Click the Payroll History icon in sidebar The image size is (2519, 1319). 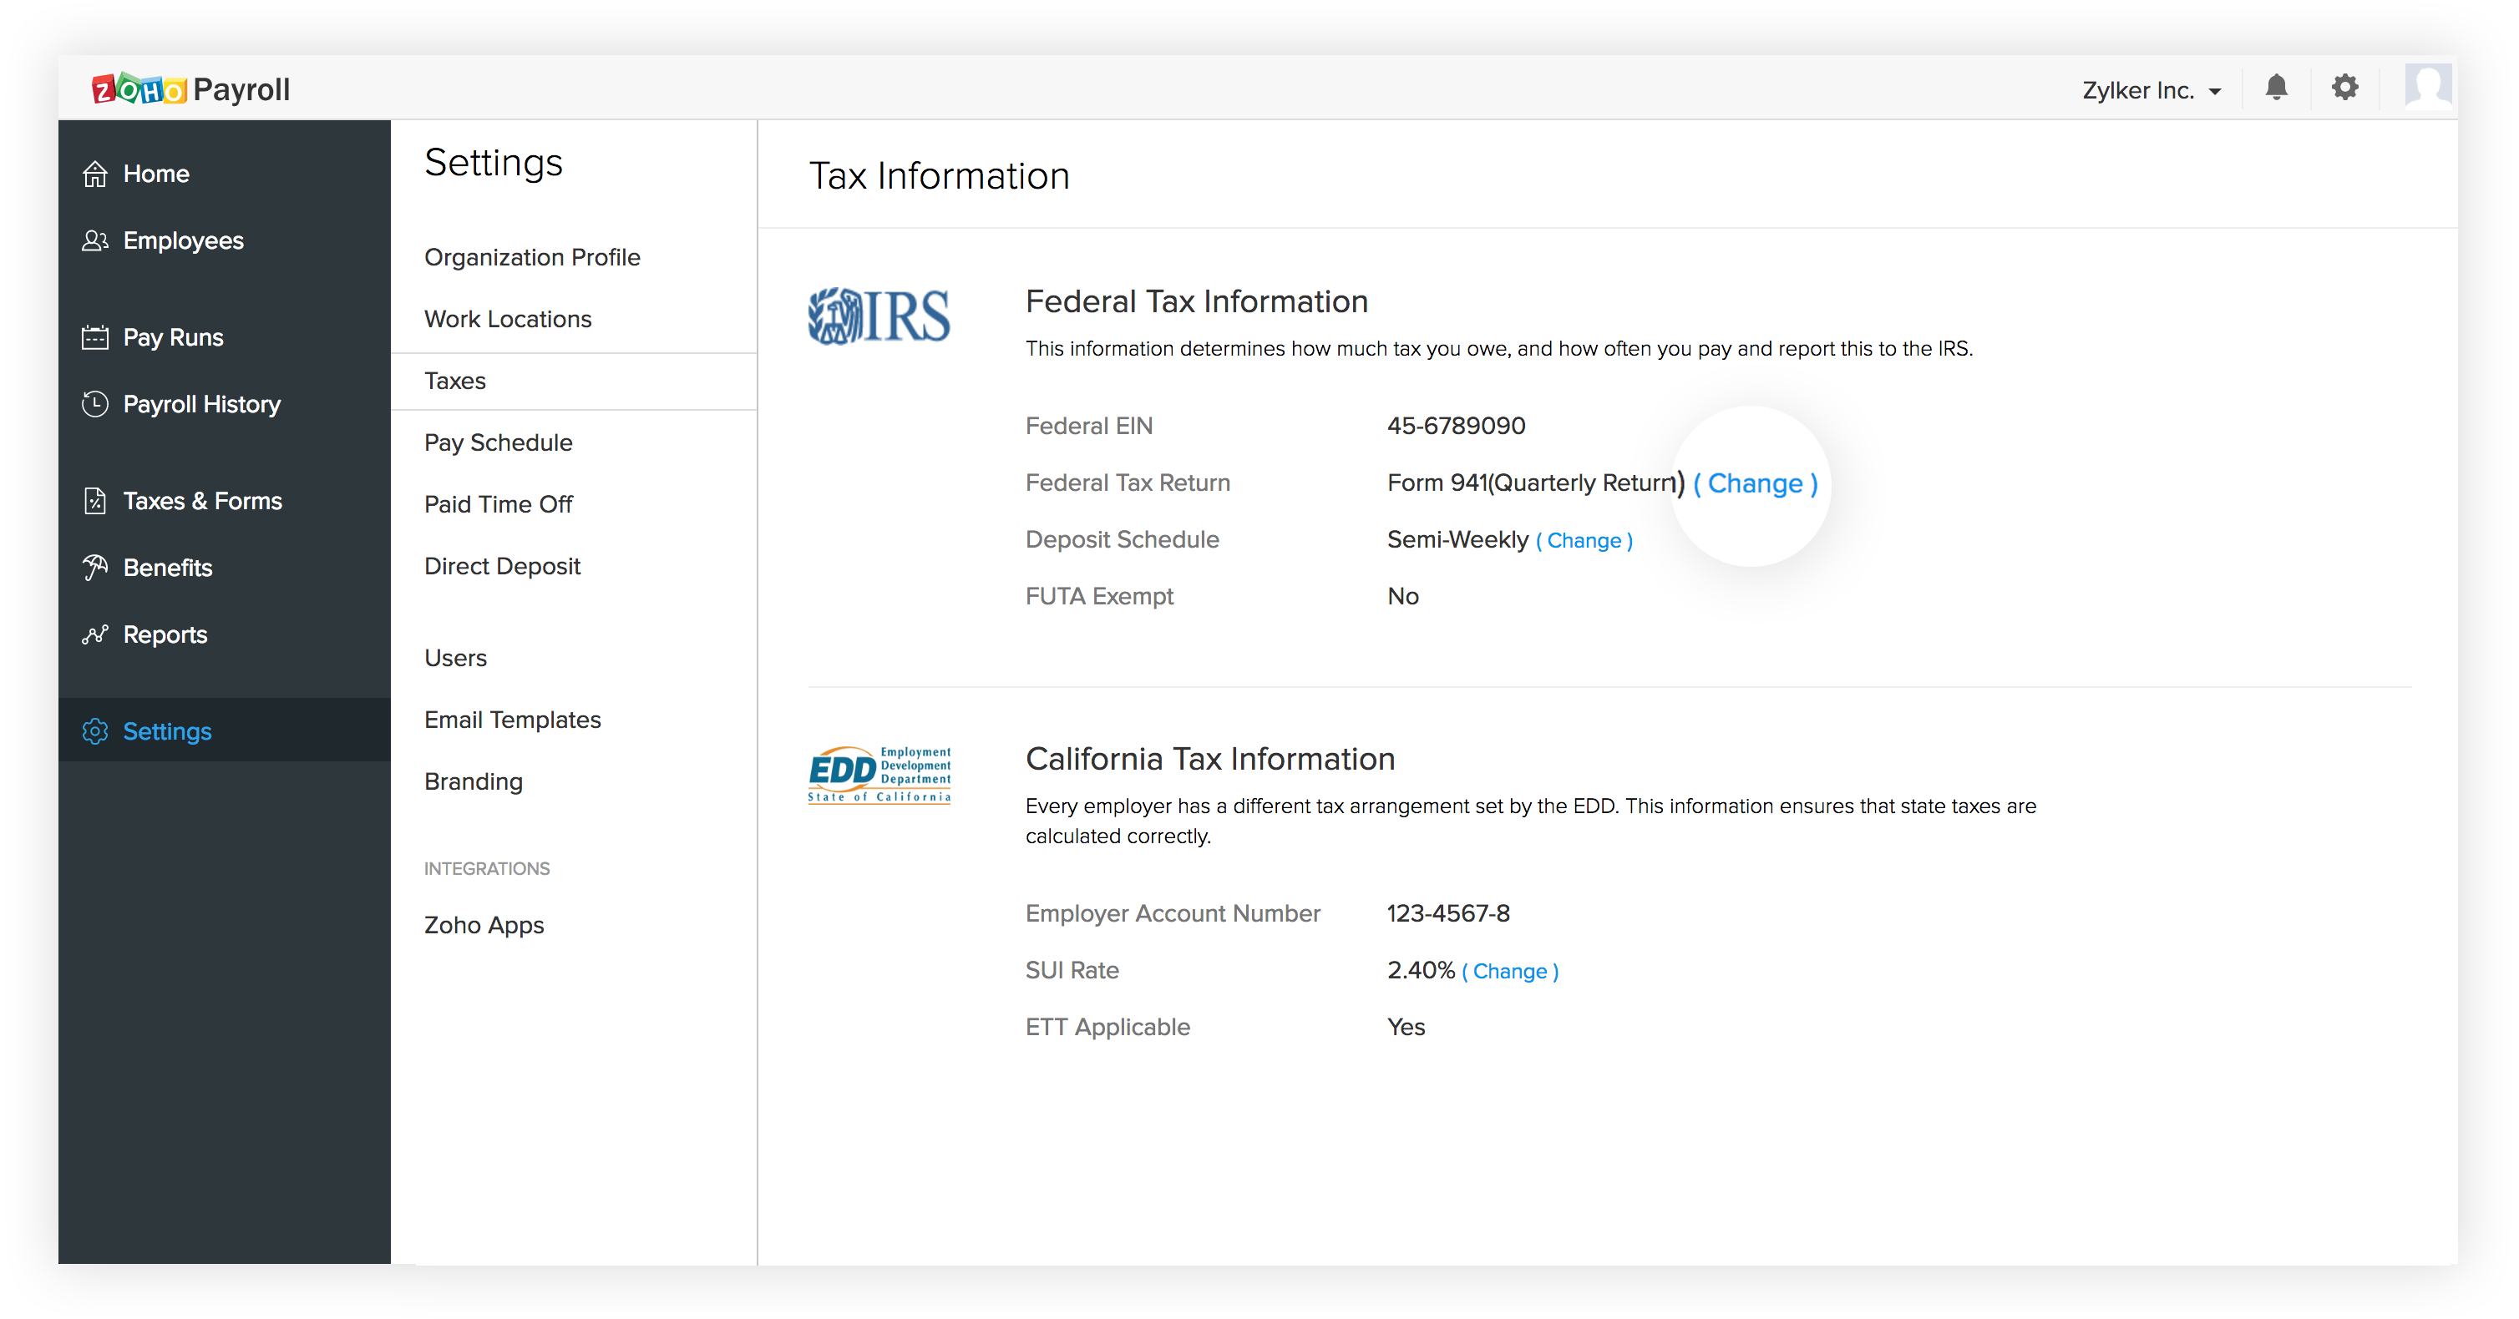(97, 402)
